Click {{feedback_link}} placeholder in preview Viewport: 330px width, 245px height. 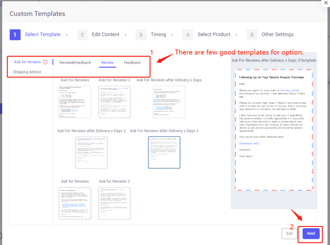click(x=249, y=143)
